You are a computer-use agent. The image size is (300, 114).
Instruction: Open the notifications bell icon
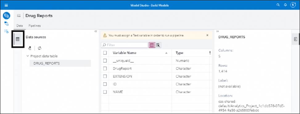tap(286, 5)
